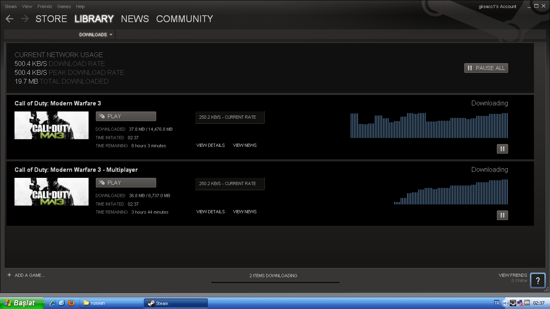Go to the STORE tab
The width and height of the screenshot is (550, 309).
[51, 19]
